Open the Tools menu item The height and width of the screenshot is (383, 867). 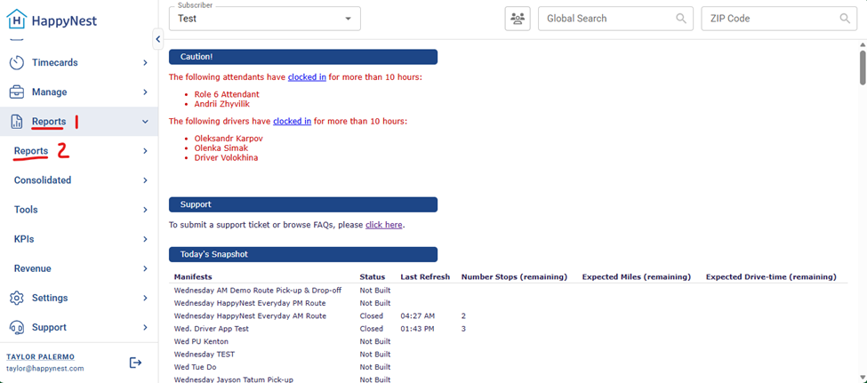26,210
